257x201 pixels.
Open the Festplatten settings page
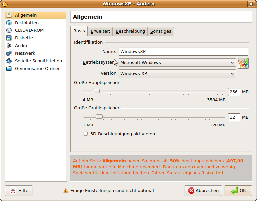[36, 23]
